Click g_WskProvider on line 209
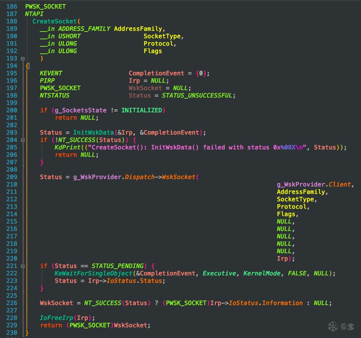The height and width of the screenshot is (338, 361). (97, 177)
